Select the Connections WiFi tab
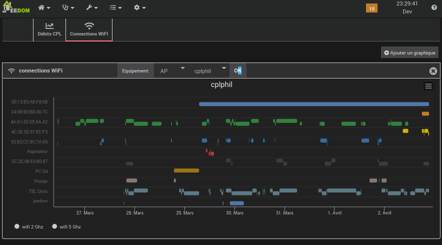 (89, 30)
